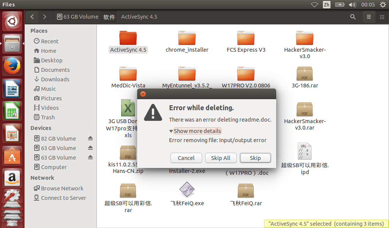Switch to grid view with the toolbar icon
The width and height of the screenshot is (389, 228).
coord(382,17)
